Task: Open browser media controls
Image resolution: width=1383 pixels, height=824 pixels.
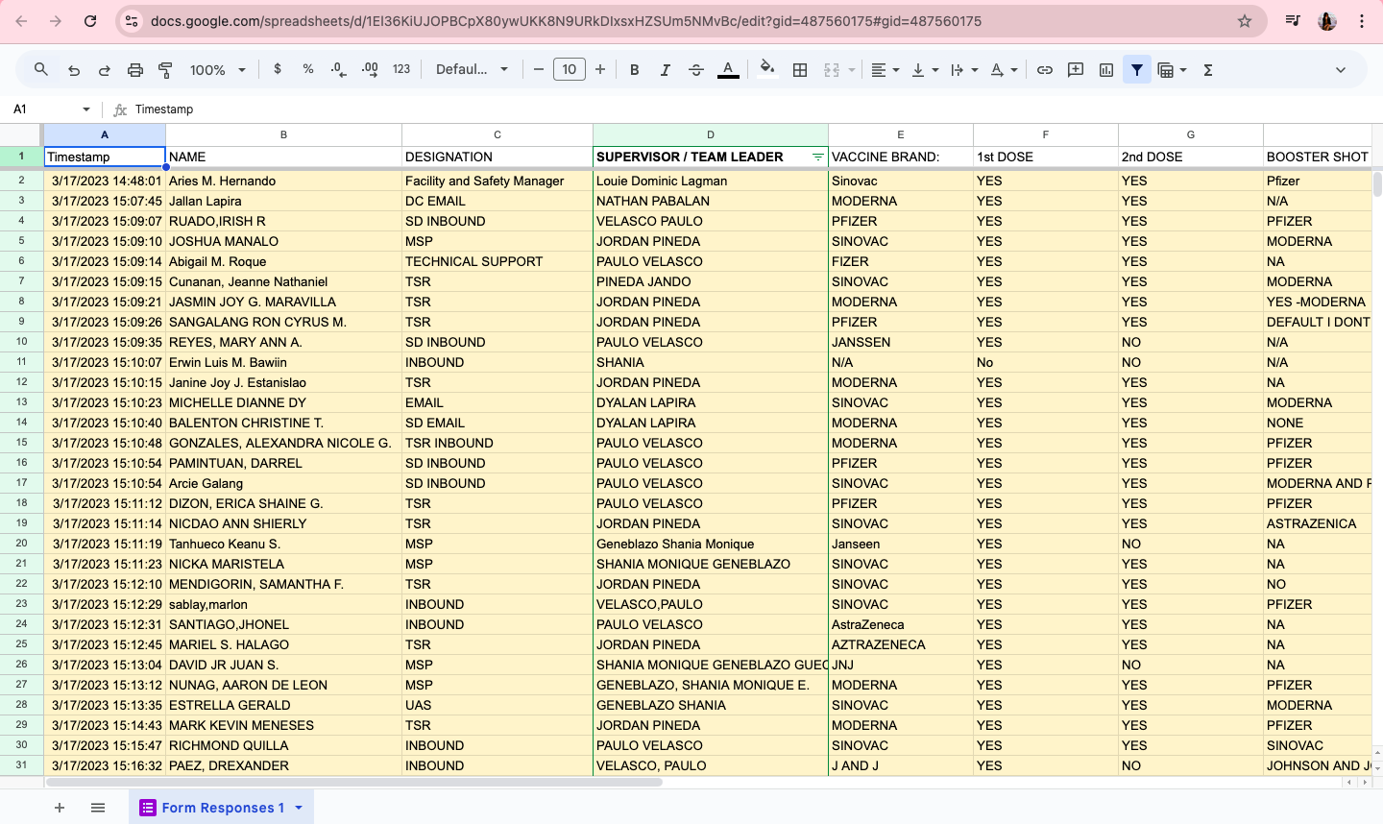Action: [1293, 21]
